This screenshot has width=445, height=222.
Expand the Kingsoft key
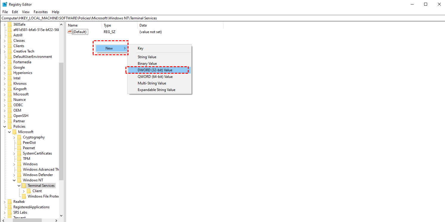[4, 89]
